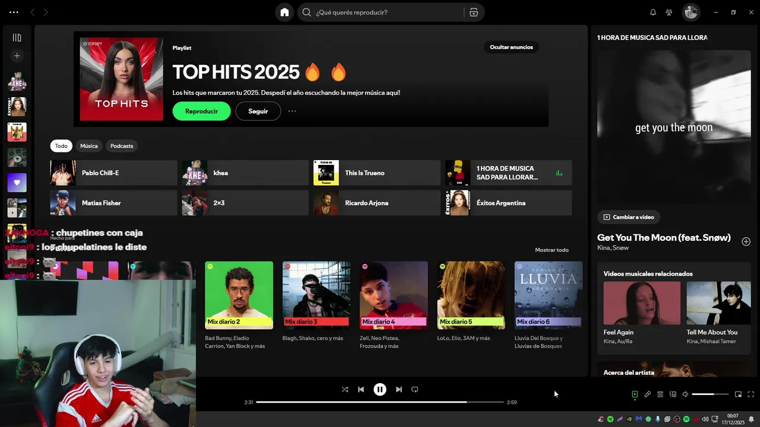Click Spotify icon in system tray
The width and height of the screenshot is (760, 427).
click(x=686, y=419)
